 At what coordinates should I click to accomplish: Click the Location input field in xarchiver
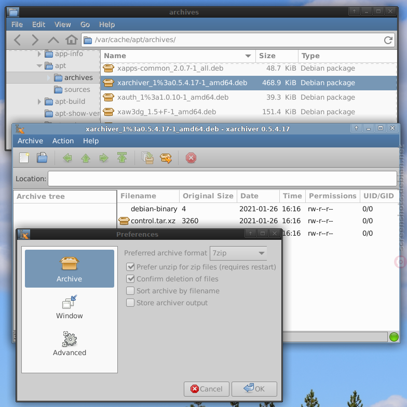tap(222, 179)
